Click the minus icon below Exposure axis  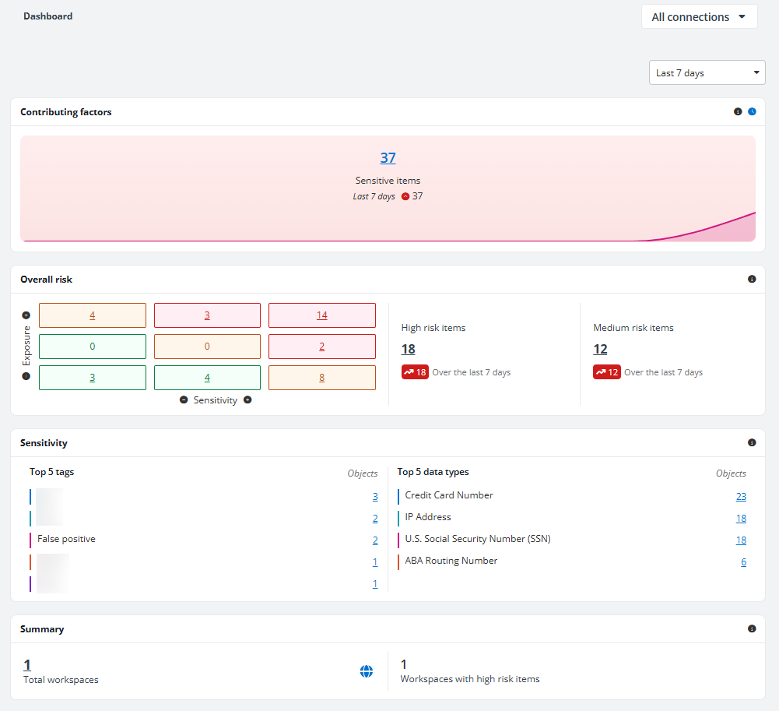pyautogui.click(x=26, y=376)
